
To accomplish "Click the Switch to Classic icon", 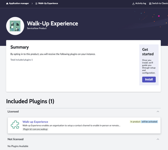I will pyautogui.click(x=150, y=4).
